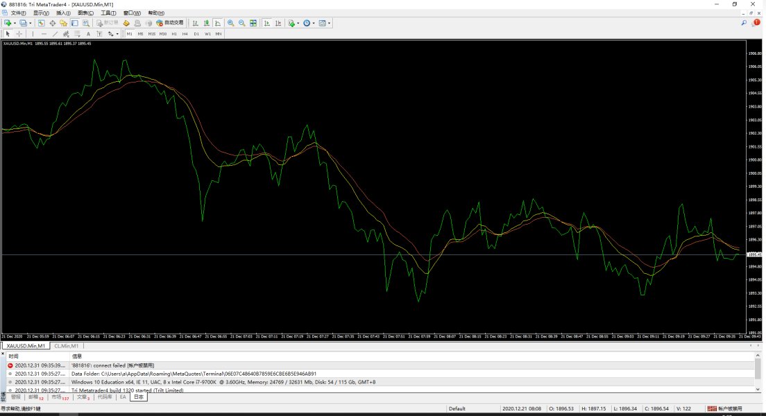
Task: Expand the new chart dropdown arrow
Action: tap(15, 23)
